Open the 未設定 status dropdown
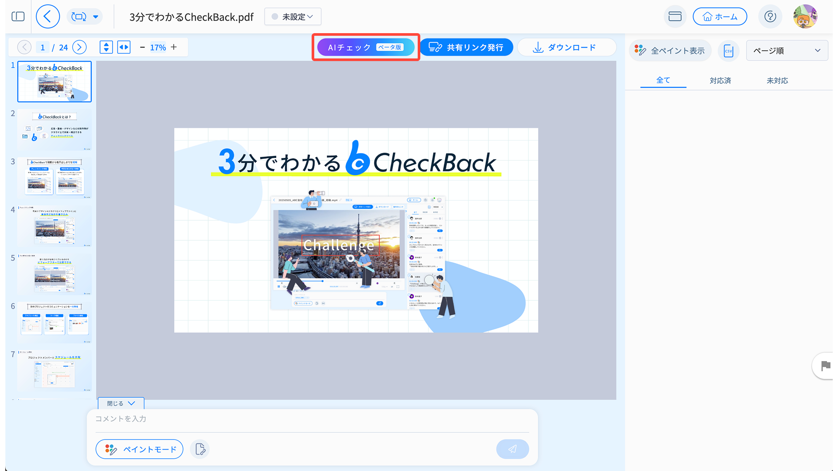 (x=293, y=17)
